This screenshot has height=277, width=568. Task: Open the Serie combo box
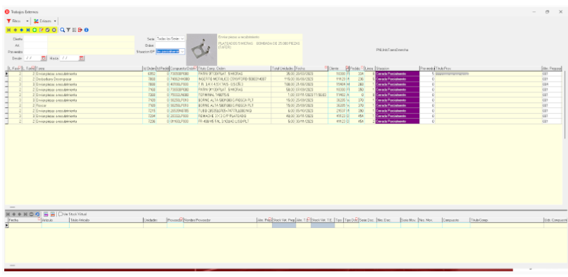click(170, 38)
